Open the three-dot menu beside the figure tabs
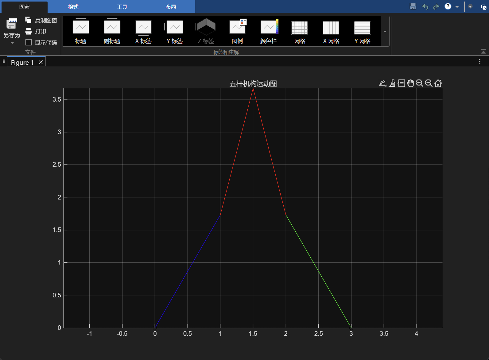489x360 pixels. point(480,62)
